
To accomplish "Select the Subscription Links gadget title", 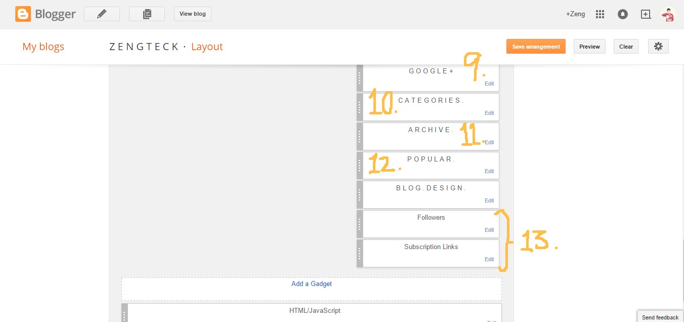I will 431,247.
